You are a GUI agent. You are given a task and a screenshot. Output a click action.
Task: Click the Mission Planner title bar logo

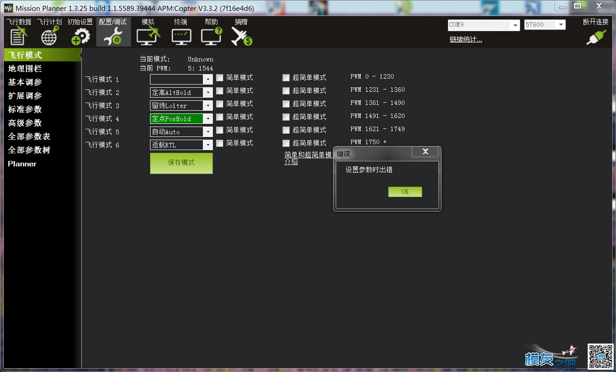[8, 8]
